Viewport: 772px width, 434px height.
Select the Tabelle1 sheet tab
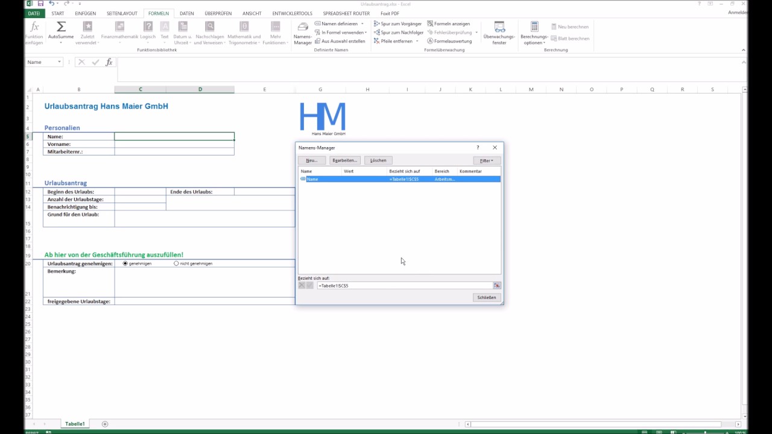click(75, 424)
